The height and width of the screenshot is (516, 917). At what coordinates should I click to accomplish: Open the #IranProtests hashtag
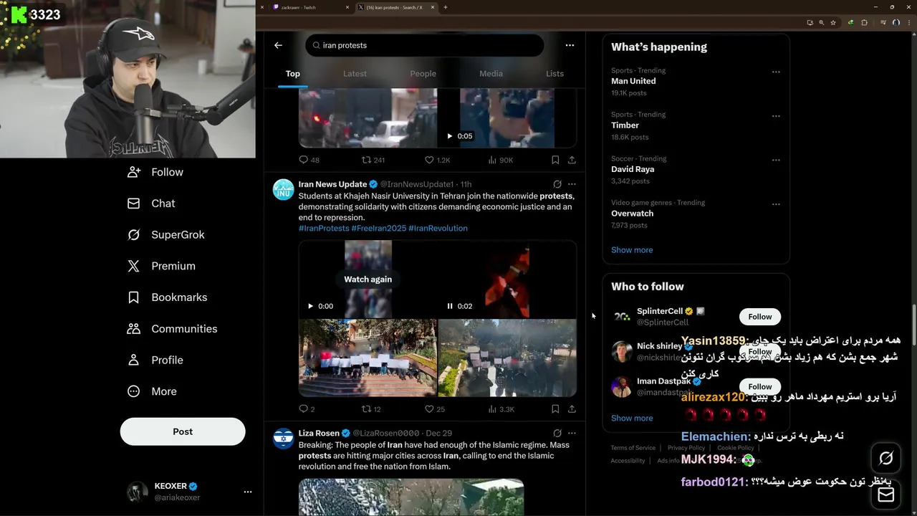point(324,228)
